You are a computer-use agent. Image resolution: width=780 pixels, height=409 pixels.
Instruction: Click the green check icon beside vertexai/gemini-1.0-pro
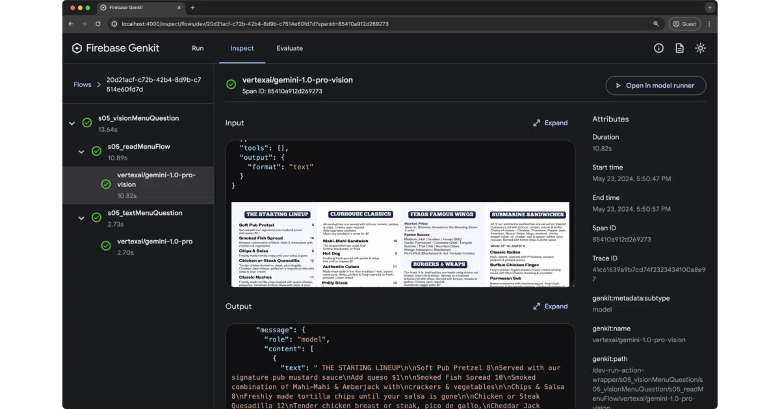click(x=106, y=246)
